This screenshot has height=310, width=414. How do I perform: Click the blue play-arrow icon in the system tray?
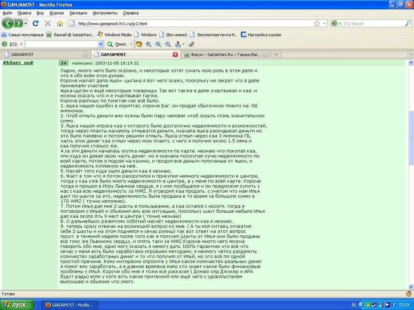pos(387,305)
